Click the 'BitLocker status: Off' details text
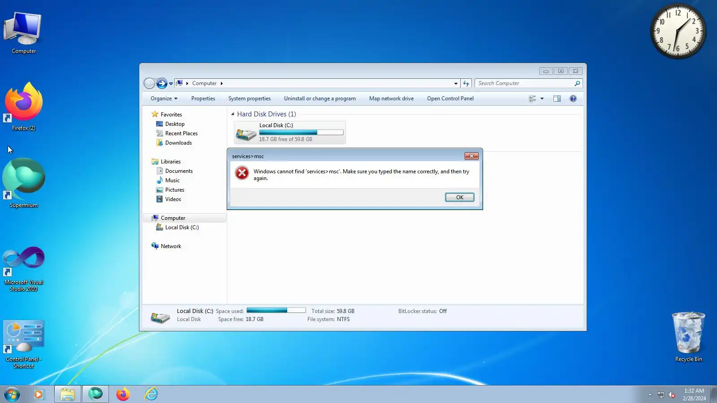 (423, 311)
